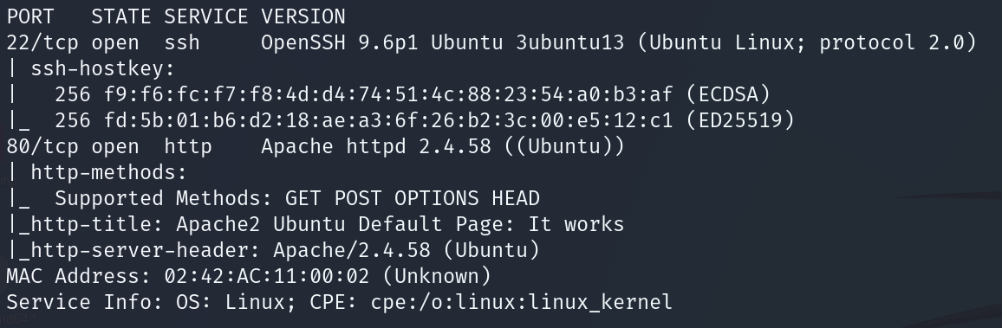Image resolution: width=1002 pixels, height=328 pixels.
Task: Click the PORT column header text
Action: [x=30, y=16]
